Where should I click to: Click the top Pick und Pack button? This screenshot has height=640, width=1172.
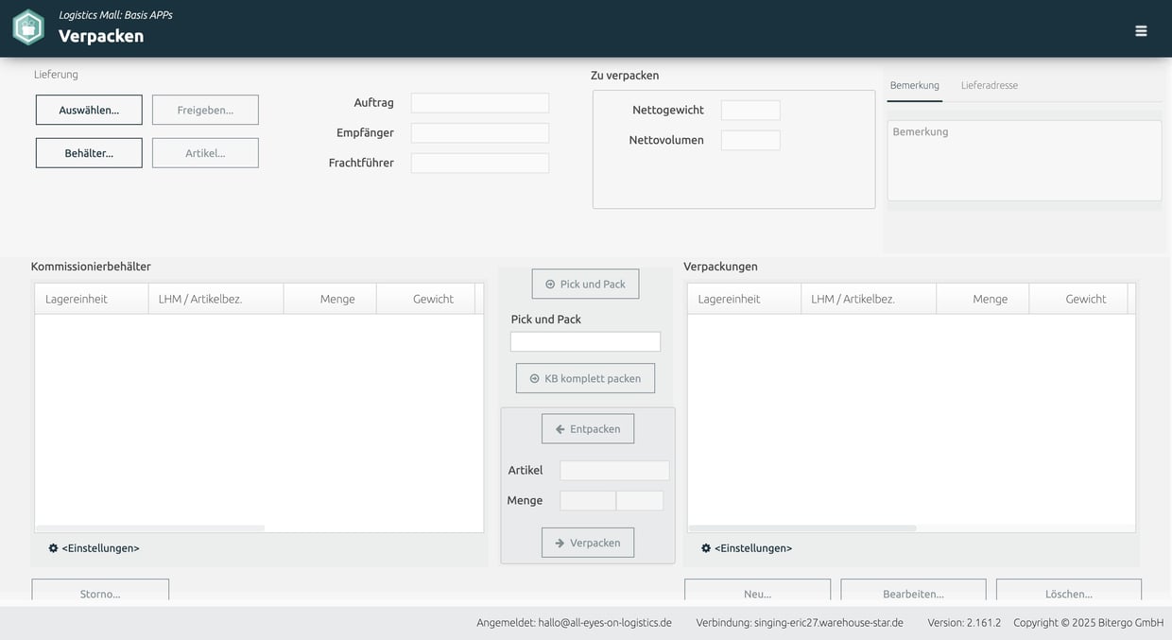pyautogui.click(x=585, y=284)
